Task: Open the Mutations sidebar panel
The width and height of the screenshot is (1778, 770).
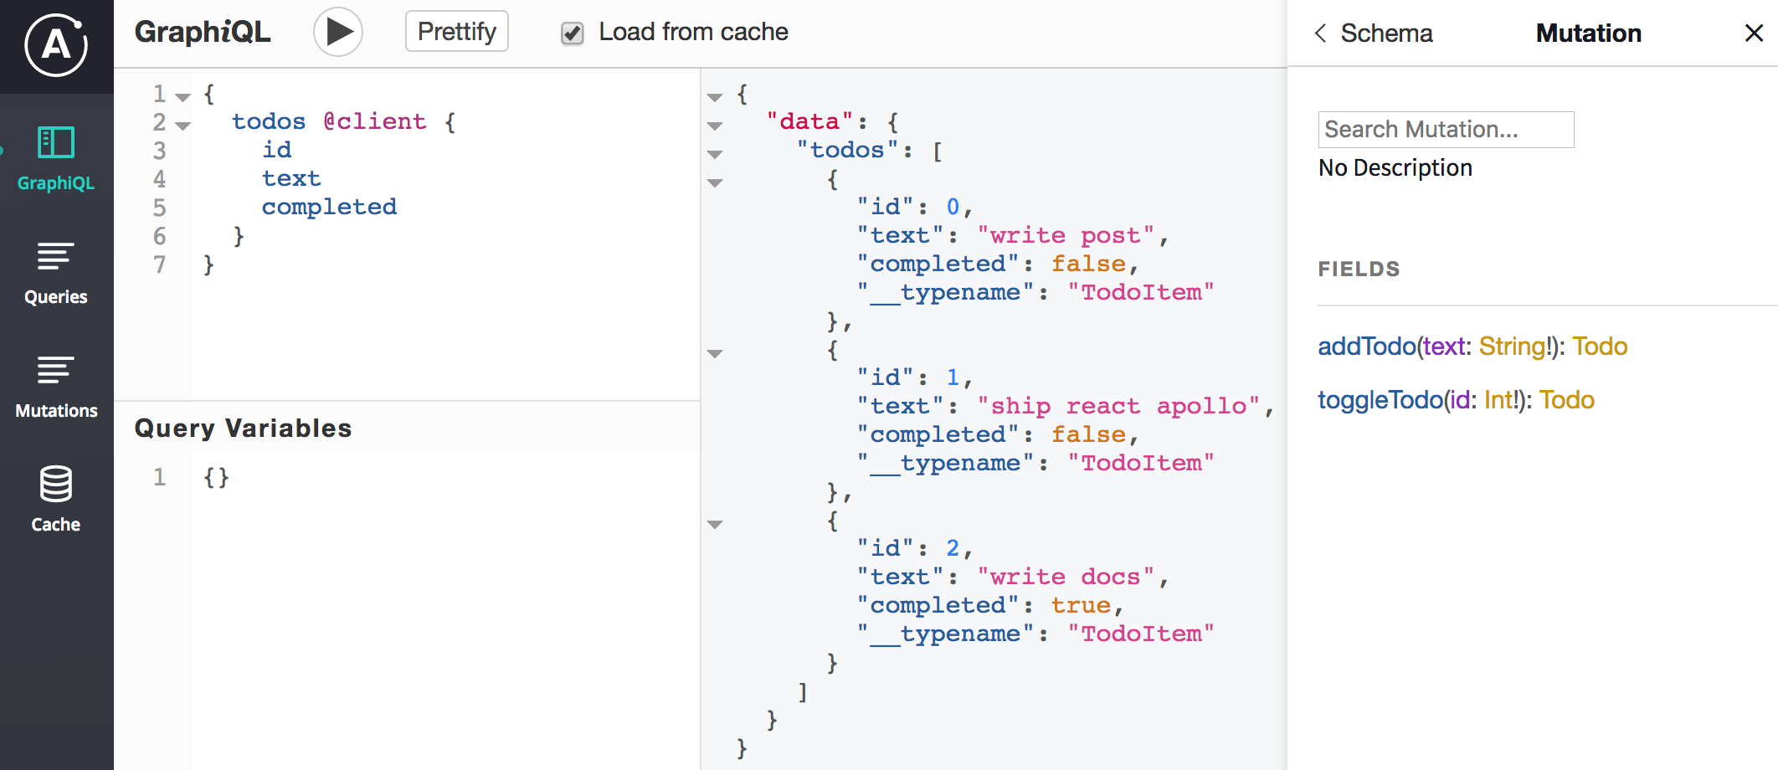Action: 56,386
